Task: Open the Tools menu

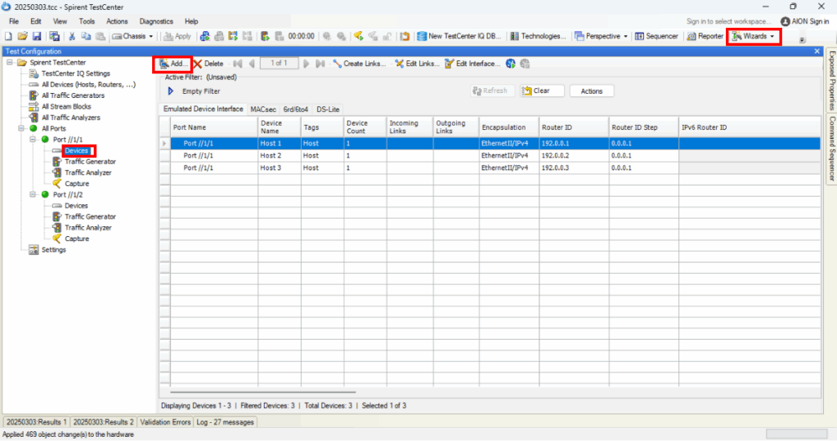Action: (x=87, y=21)
